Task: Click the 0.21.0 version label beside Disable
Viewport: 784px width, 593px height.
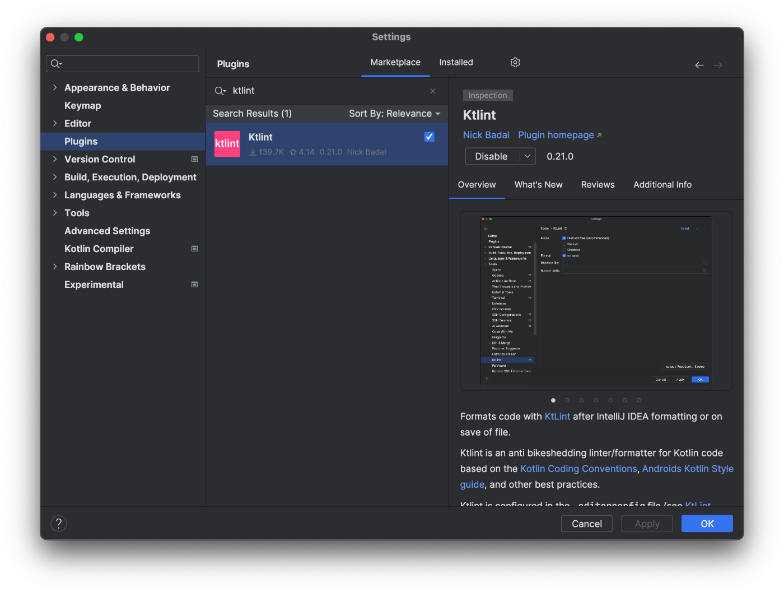Action: tap(560, 156)
